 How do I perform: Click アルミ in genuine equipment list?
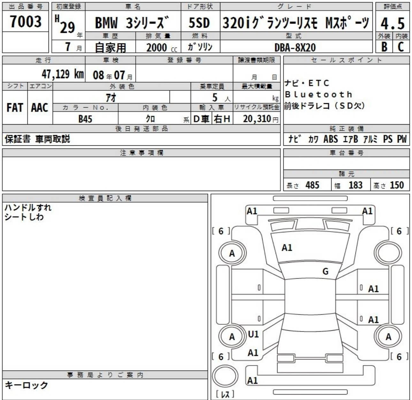click(x=370, y=139)
